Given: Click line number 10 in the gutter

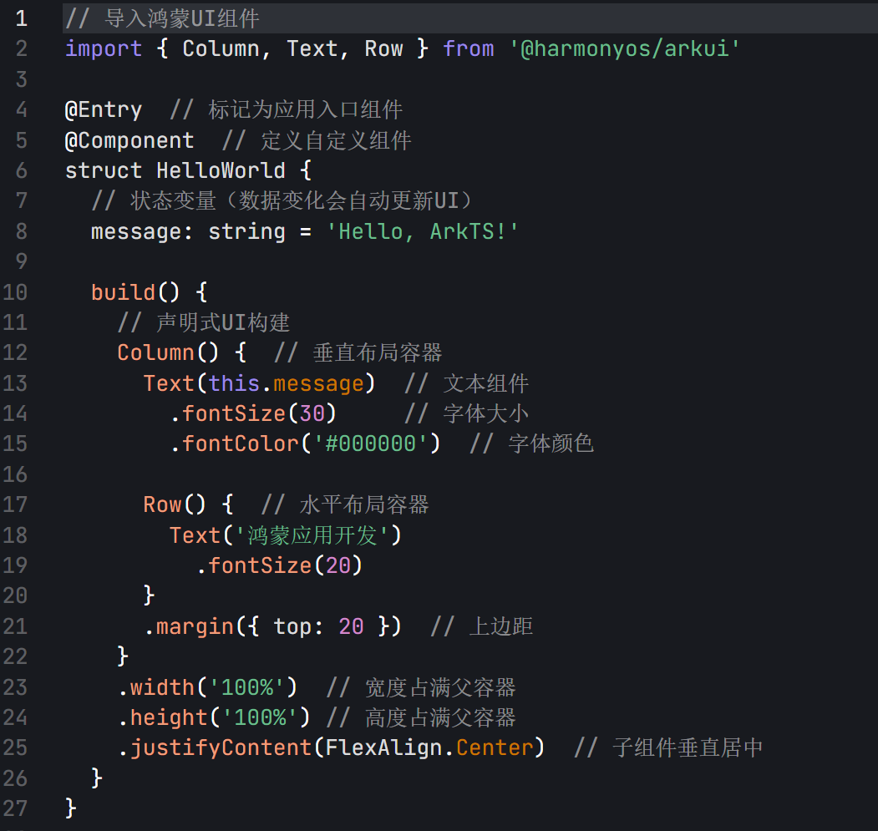Looking at the screenshot, I should 17,292.
